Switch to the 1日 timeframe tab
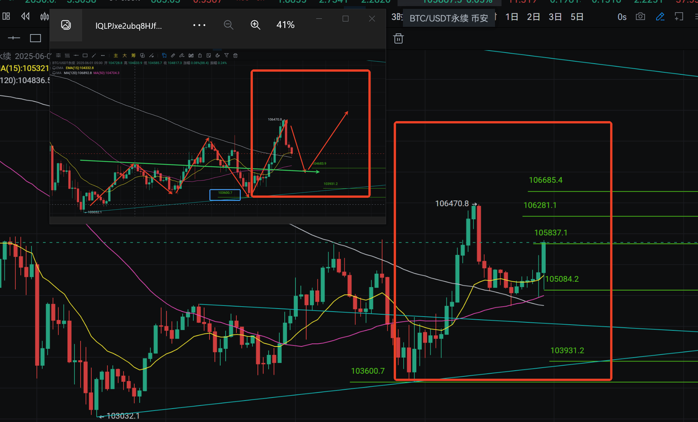Image resolution: width=698 pixels, height=422 pixels. (x=512, y=16)
